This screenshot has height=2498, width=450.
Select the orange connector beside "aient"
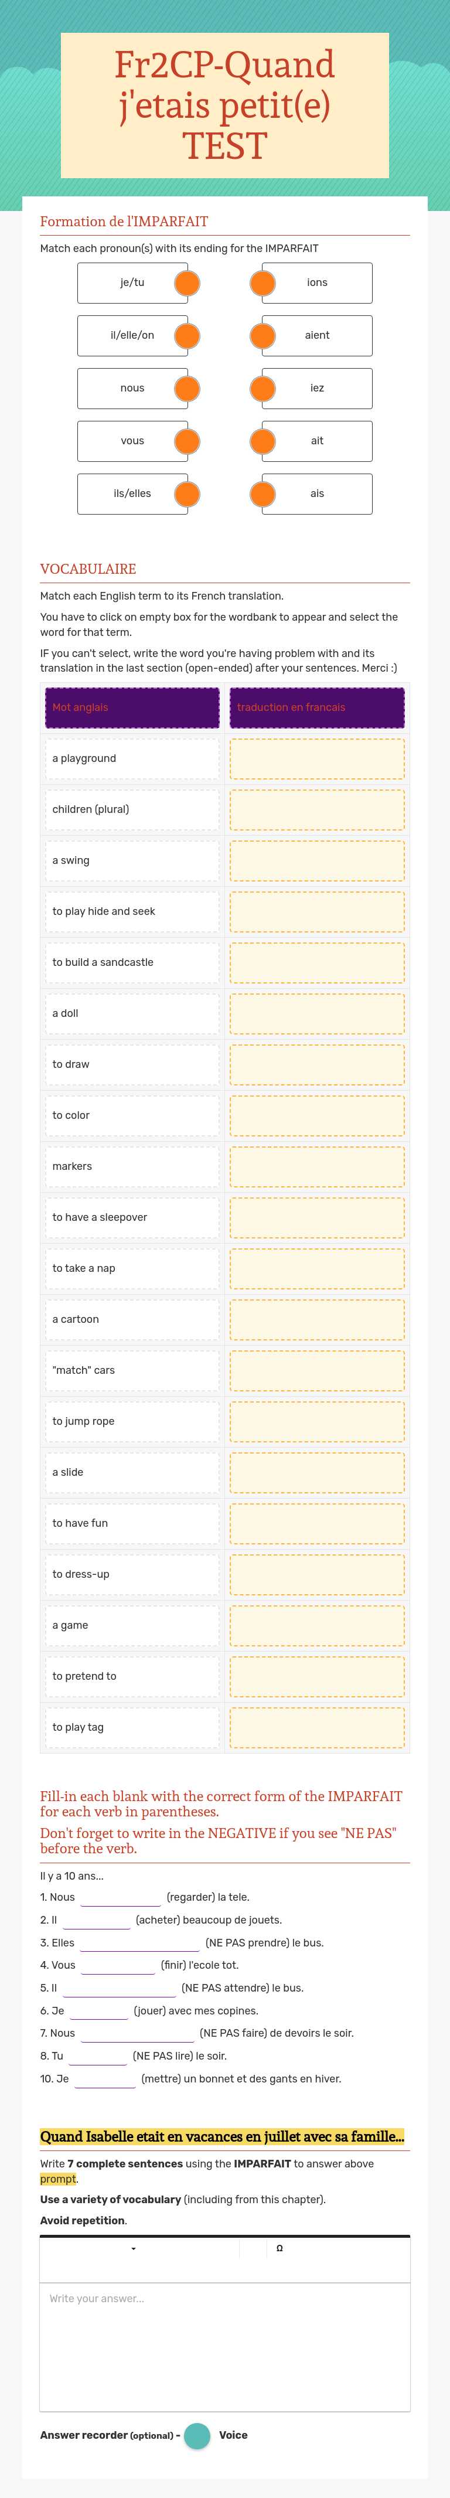(262, 335)
